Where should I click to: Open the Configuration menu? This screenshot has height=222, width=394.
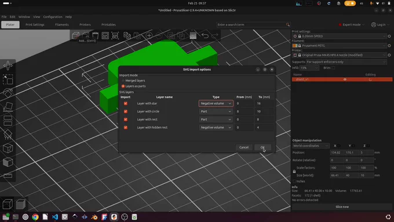click(x=53, y=17)
